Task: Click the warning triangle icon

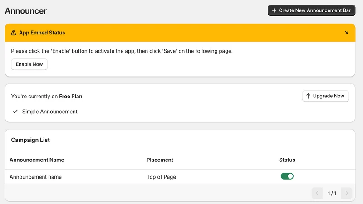Action: tap(14, 33)
